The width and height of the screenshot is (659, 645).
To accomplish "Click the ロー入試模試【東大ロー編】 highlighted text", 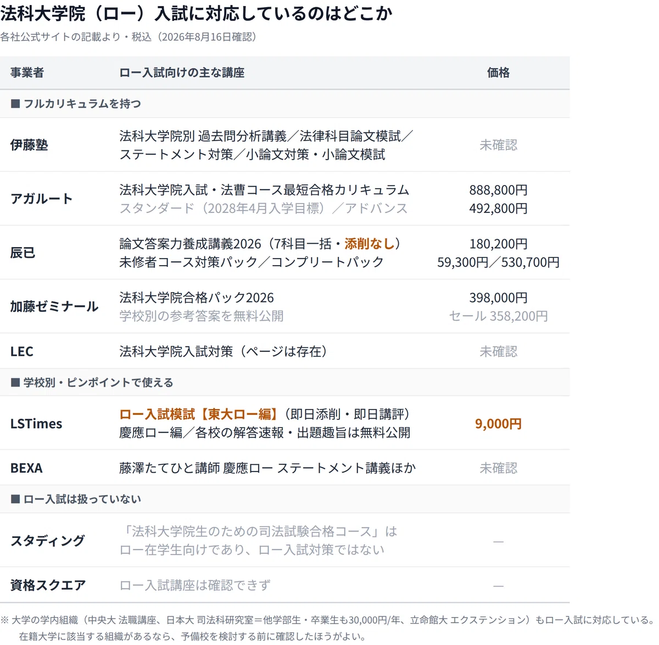I will pyautogui.click(x=199, y=414).
